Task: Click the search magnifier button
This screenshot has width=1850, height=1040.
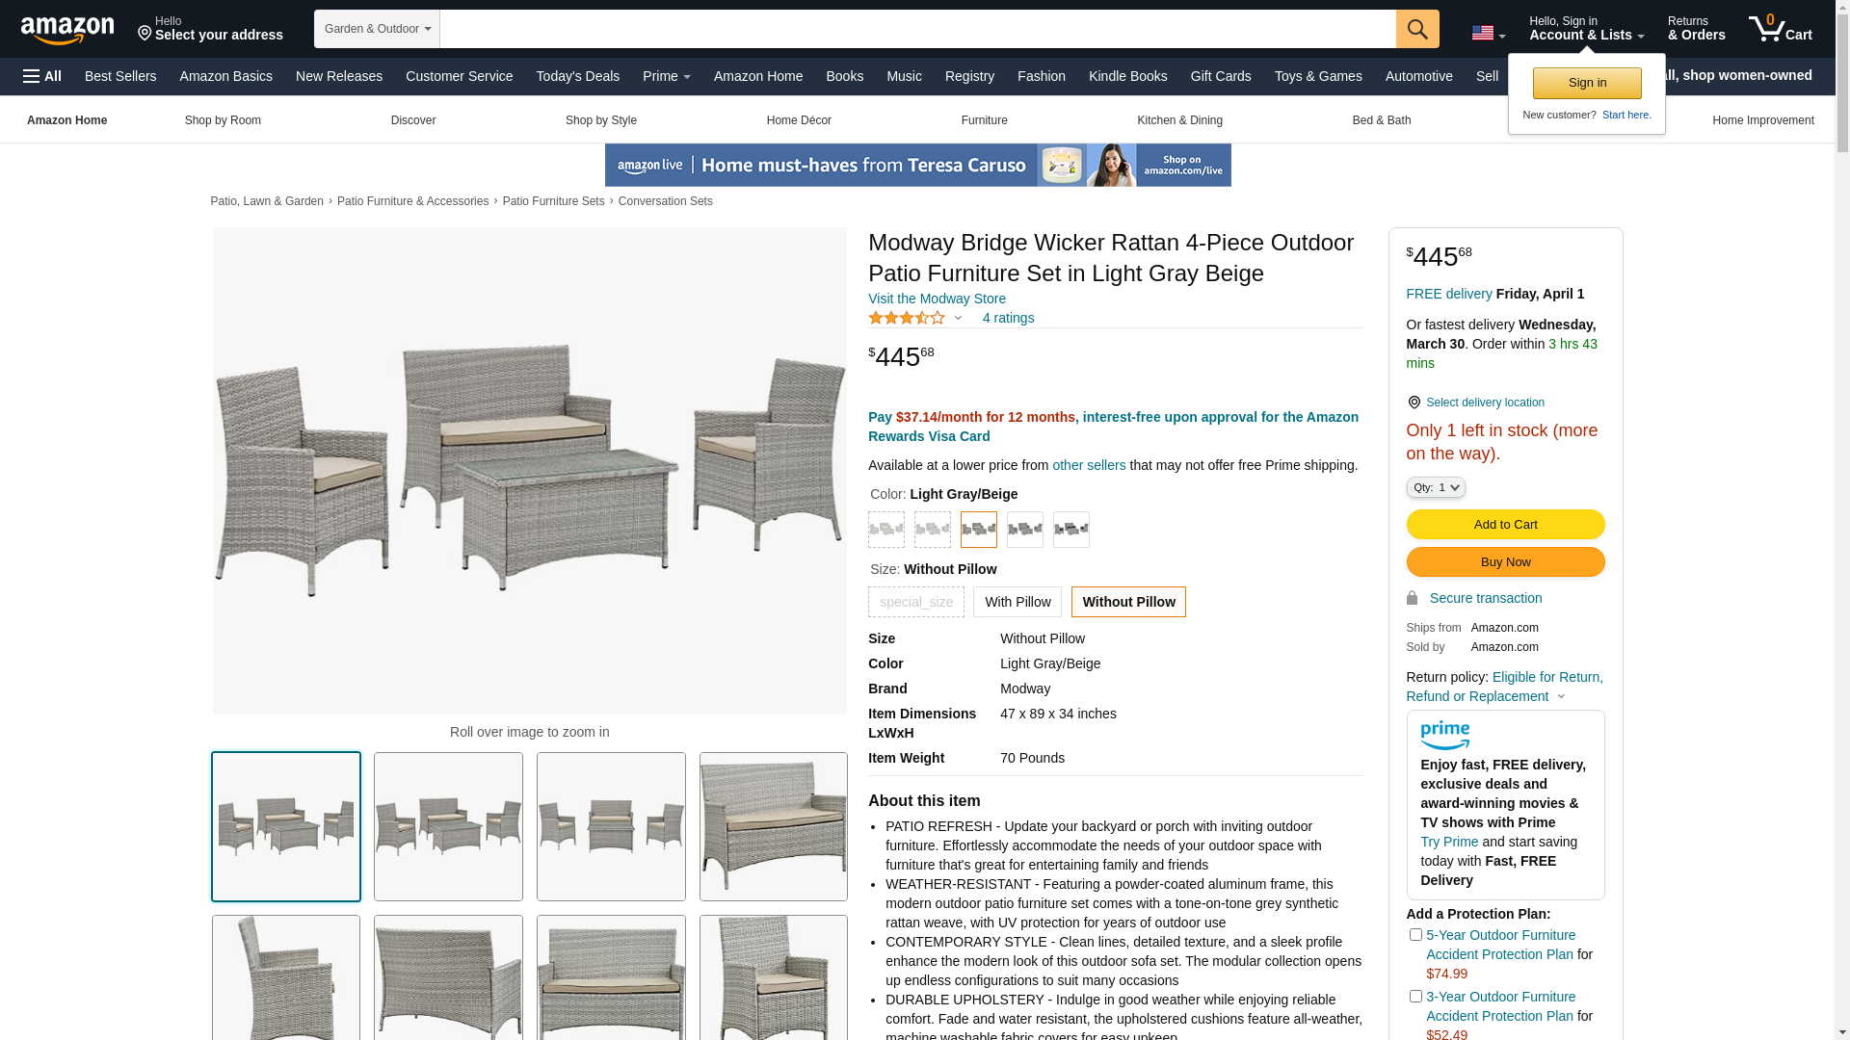Action: point(1417,29)
